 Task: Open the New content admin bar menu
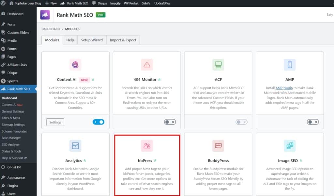[51, 3]
